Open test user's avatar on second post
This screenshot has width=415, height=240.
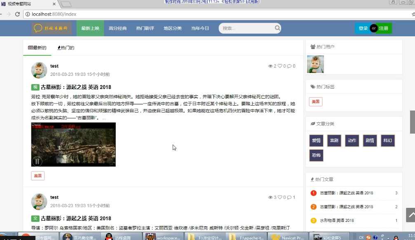click(x=39, y=202)
